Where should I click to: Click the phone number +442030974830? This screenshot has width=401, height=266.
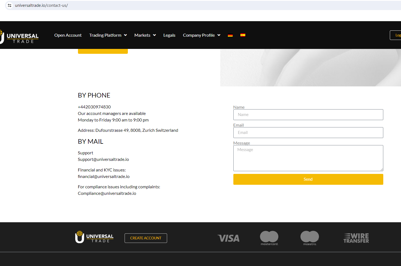pos(94,107)
